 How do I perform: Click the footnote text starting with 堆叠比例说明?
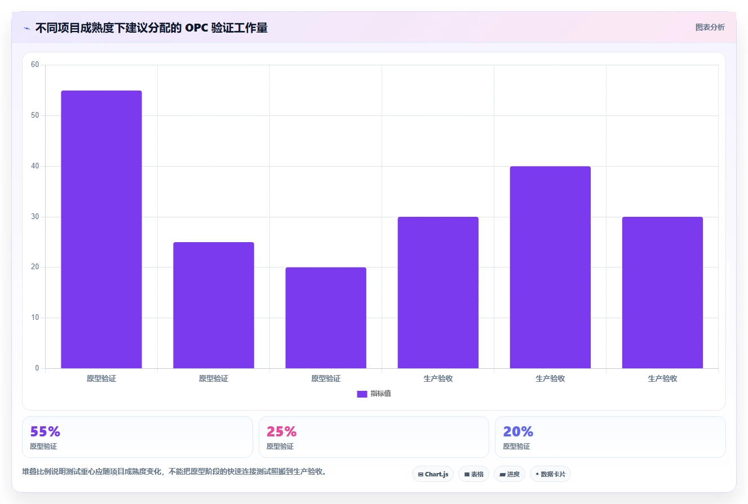point(174,471)
